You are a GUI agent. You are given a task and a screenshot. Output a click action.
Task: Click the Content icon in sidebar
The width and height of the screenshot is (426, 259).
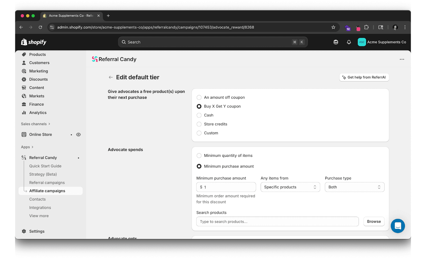coord(24,87)
